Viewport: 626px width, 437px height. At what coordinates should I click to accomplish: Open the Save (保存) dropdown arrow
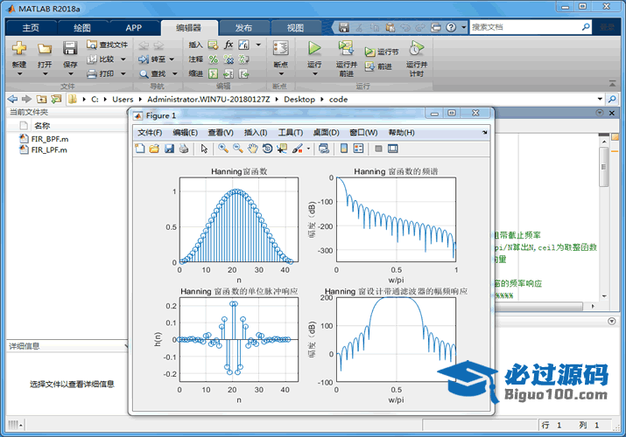[70, 73]
